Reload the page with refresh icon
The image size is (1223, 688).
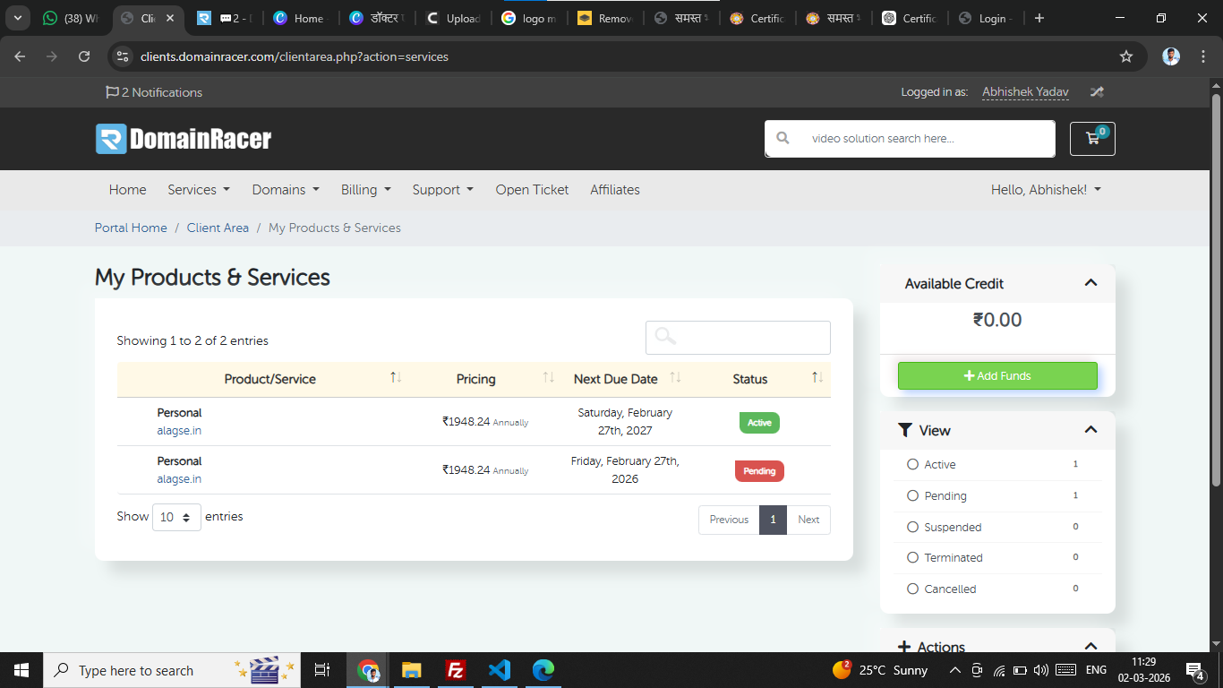point(84,56)
